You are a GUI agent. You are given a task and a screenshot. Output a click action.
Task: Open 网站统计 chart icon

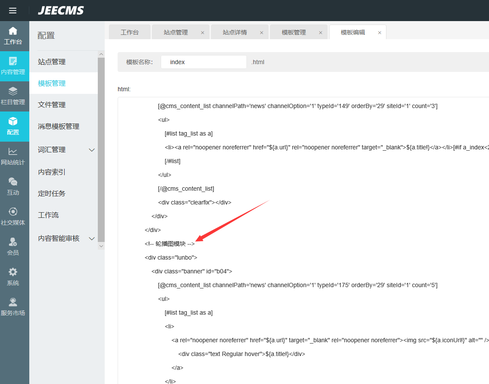pos(13,152)
